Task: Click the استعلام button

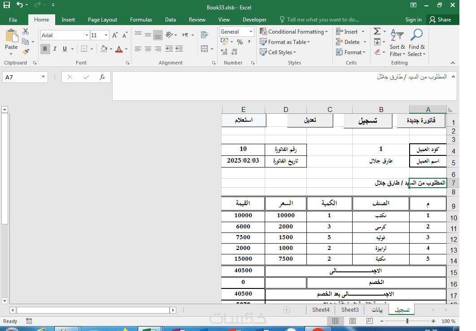Action: point(244,120)
